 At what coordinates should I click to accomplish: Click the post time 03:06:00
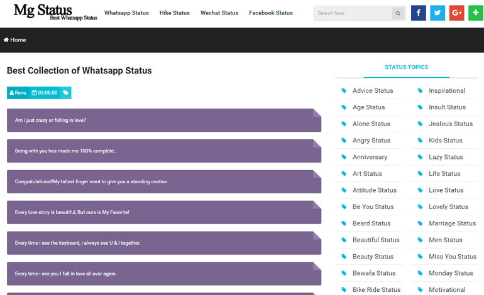pyautogui.click(x=48, y=93)
